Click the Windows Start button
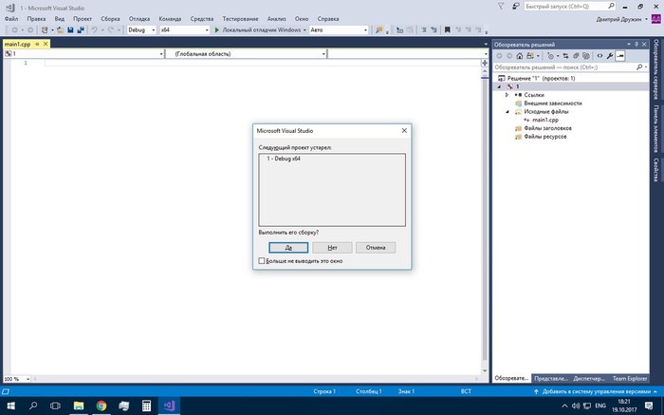Viewport: 664px width, 415px height. [x=10, y=406]
